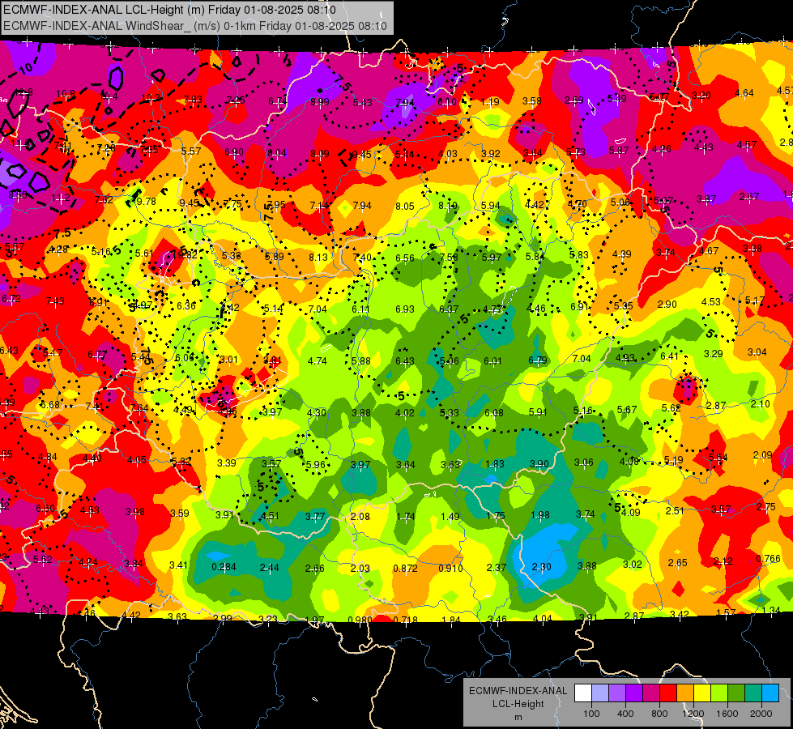Image resolution: width=793 pixels, height=729 pixels.
Task: Click the wind shear value 6.93
Action: pyautogui.click(x=405, y=309)
